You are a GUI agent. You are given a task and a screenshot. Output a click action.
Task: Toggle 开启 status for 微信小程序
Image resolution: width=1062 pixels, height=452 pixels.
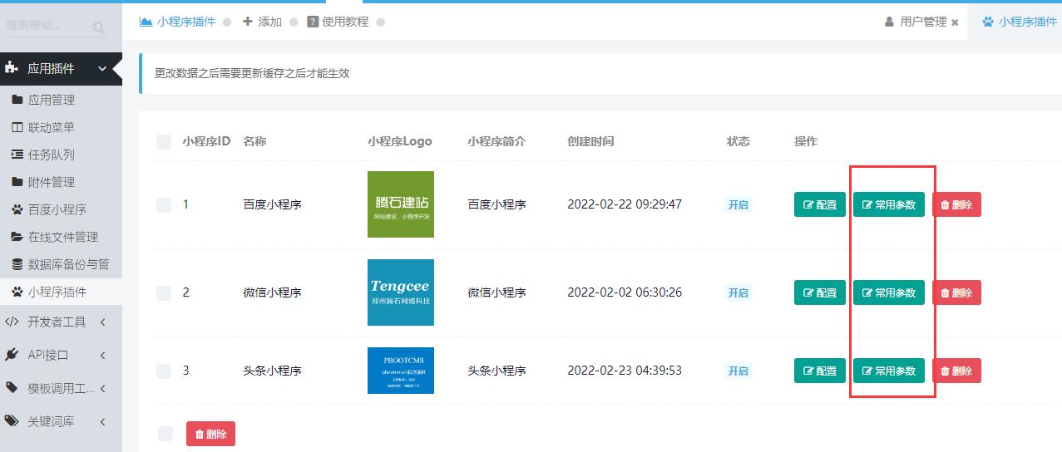[738, 292]
